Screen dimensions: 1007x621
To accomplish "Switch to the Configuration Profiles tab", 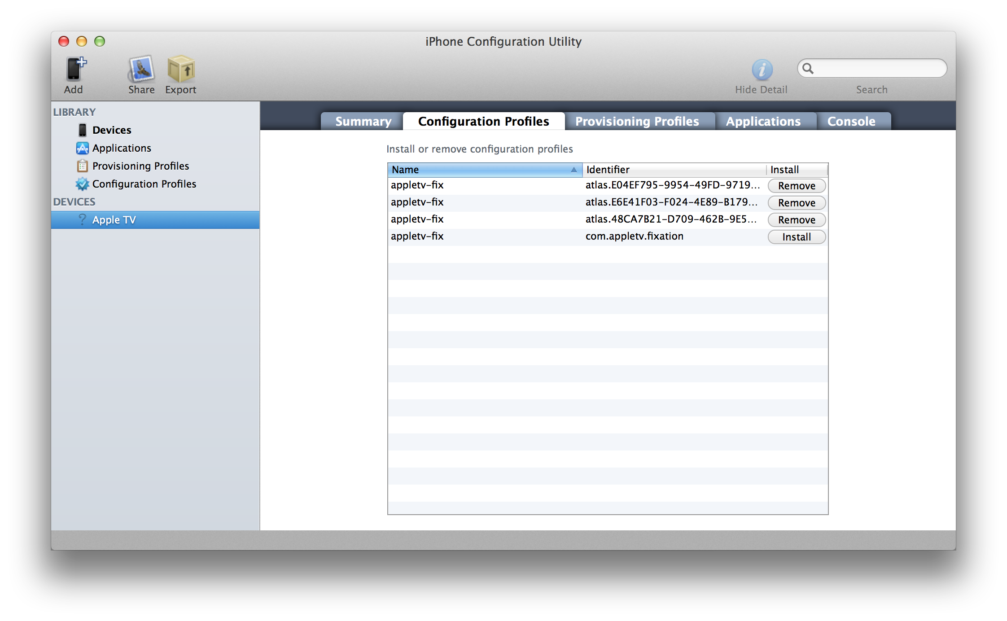I will click(x=483, y=121).
